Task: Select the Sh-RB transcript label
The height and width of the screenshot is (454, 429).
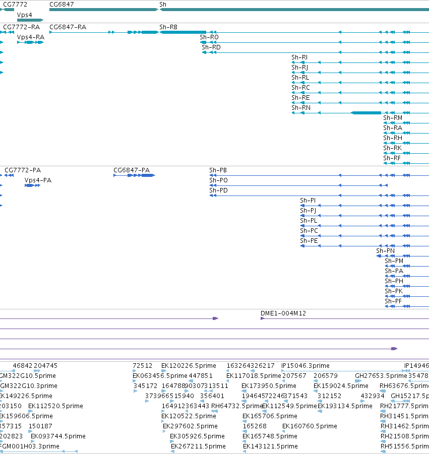Action: click(x=168, y=27)
